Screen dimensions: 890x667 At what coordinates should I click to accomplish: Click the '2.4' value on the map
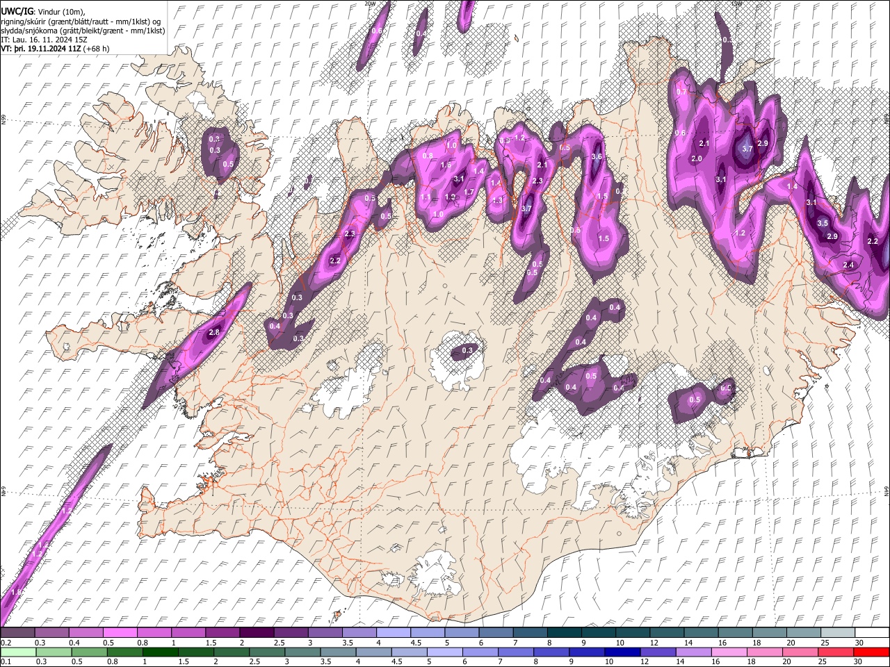click(848, 265)
